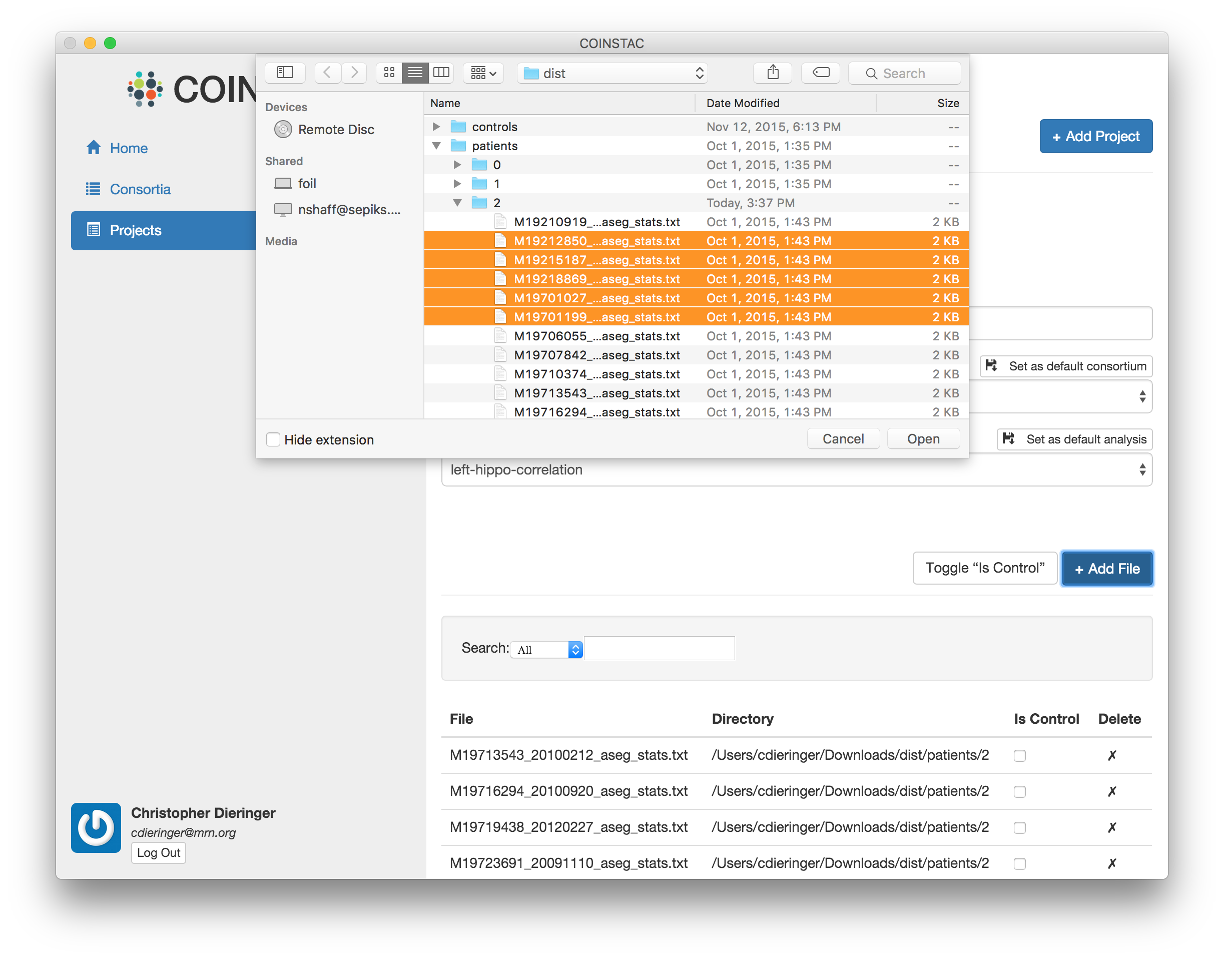Click the back navigation arrow
Viewport: 1224px width, 959px height.
tap(327, 73)
